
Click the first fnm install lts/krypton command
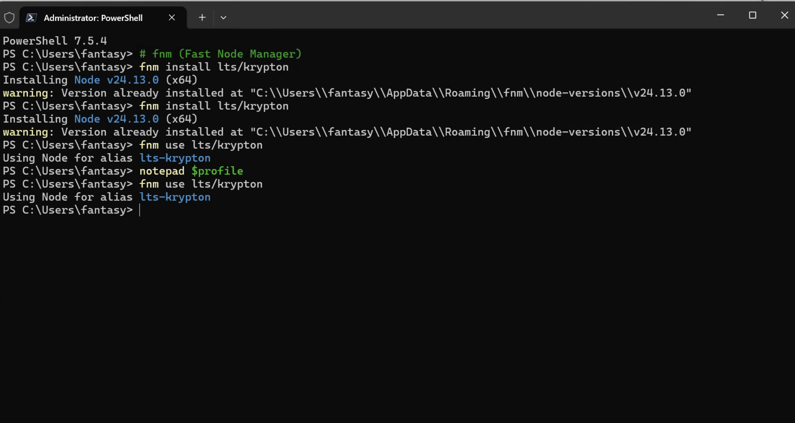(214, 67)
